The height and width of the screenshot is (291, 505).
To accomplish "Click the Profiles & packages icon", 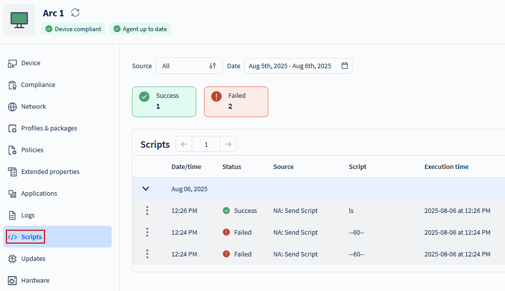I will (12, 128).
